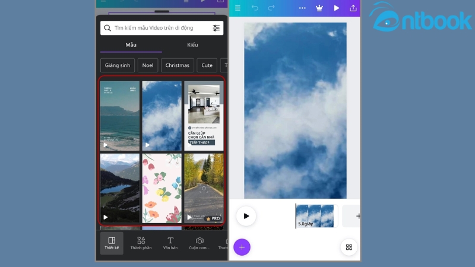Select the Giáng sinh tag chip
This screenshot has height=267, width=475.
point(118,65)
